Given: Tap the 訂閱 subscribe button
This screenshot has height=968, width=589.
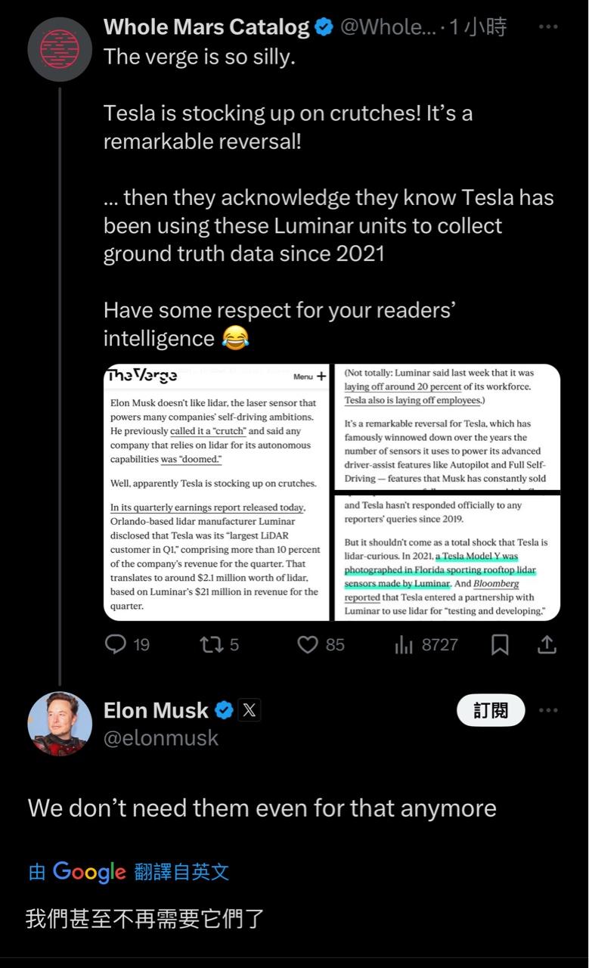Looking at the screenshot, I should coord(491,710).
